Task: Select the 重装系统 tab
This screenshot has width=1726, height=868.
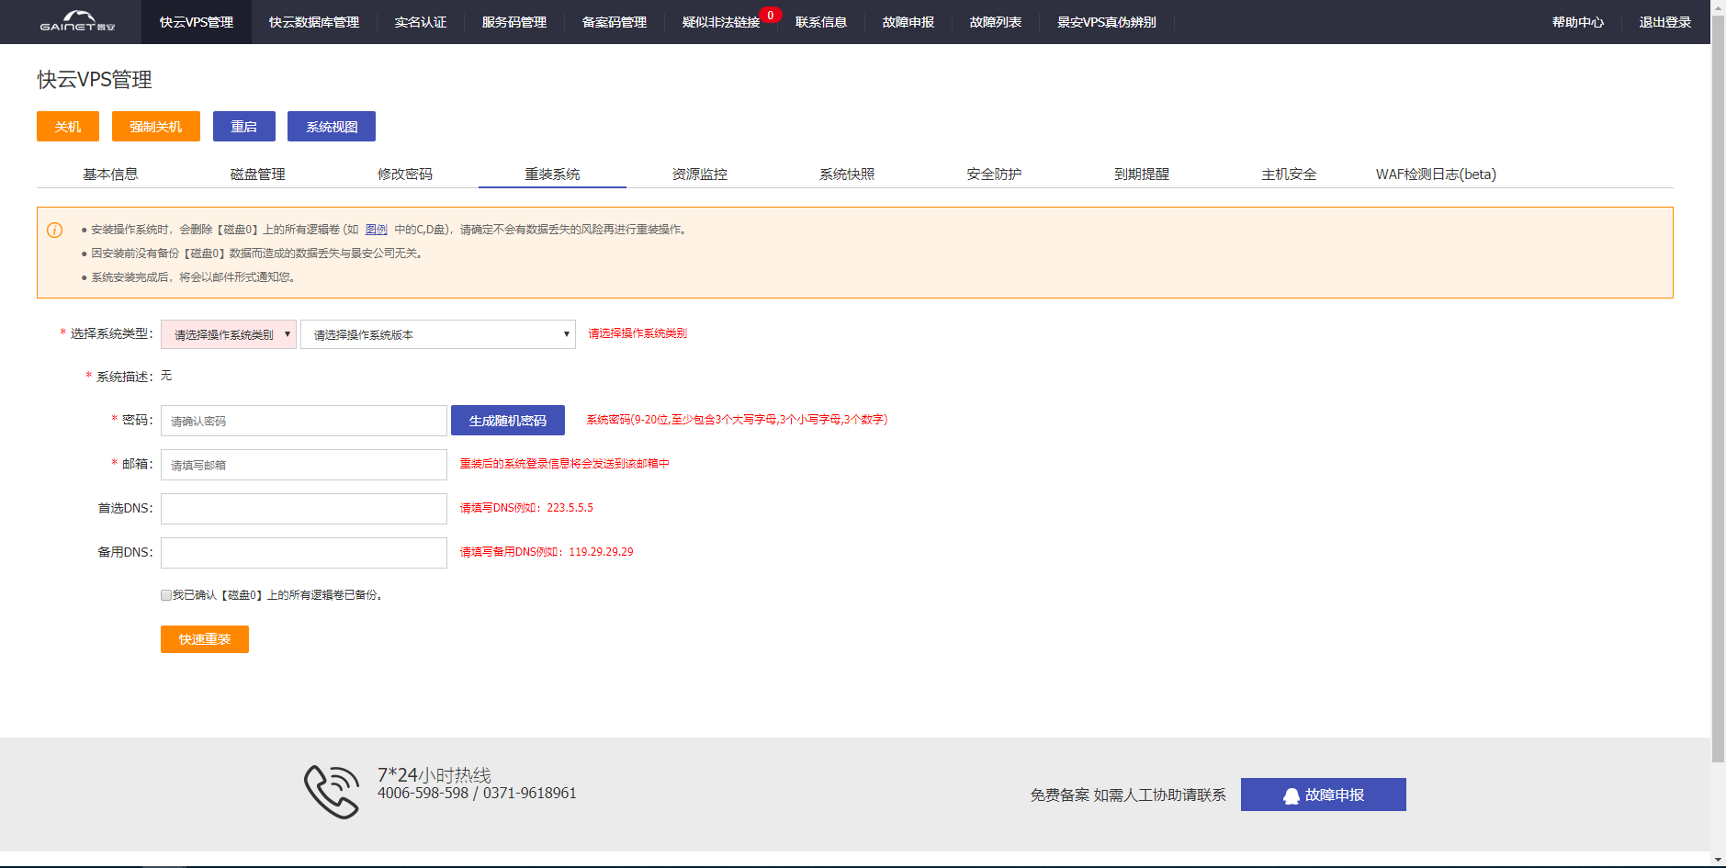Action: 552,174
